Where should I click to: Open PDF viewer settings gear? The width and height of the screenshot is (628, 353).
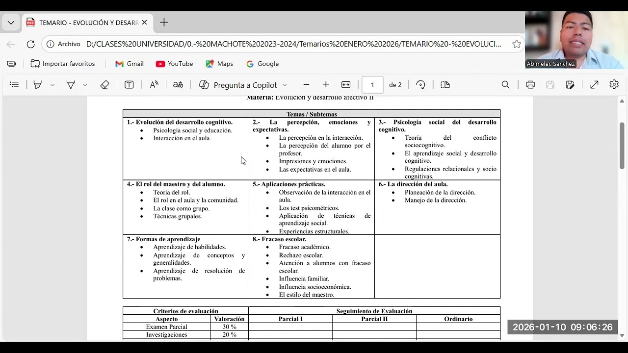pos(614,85)
